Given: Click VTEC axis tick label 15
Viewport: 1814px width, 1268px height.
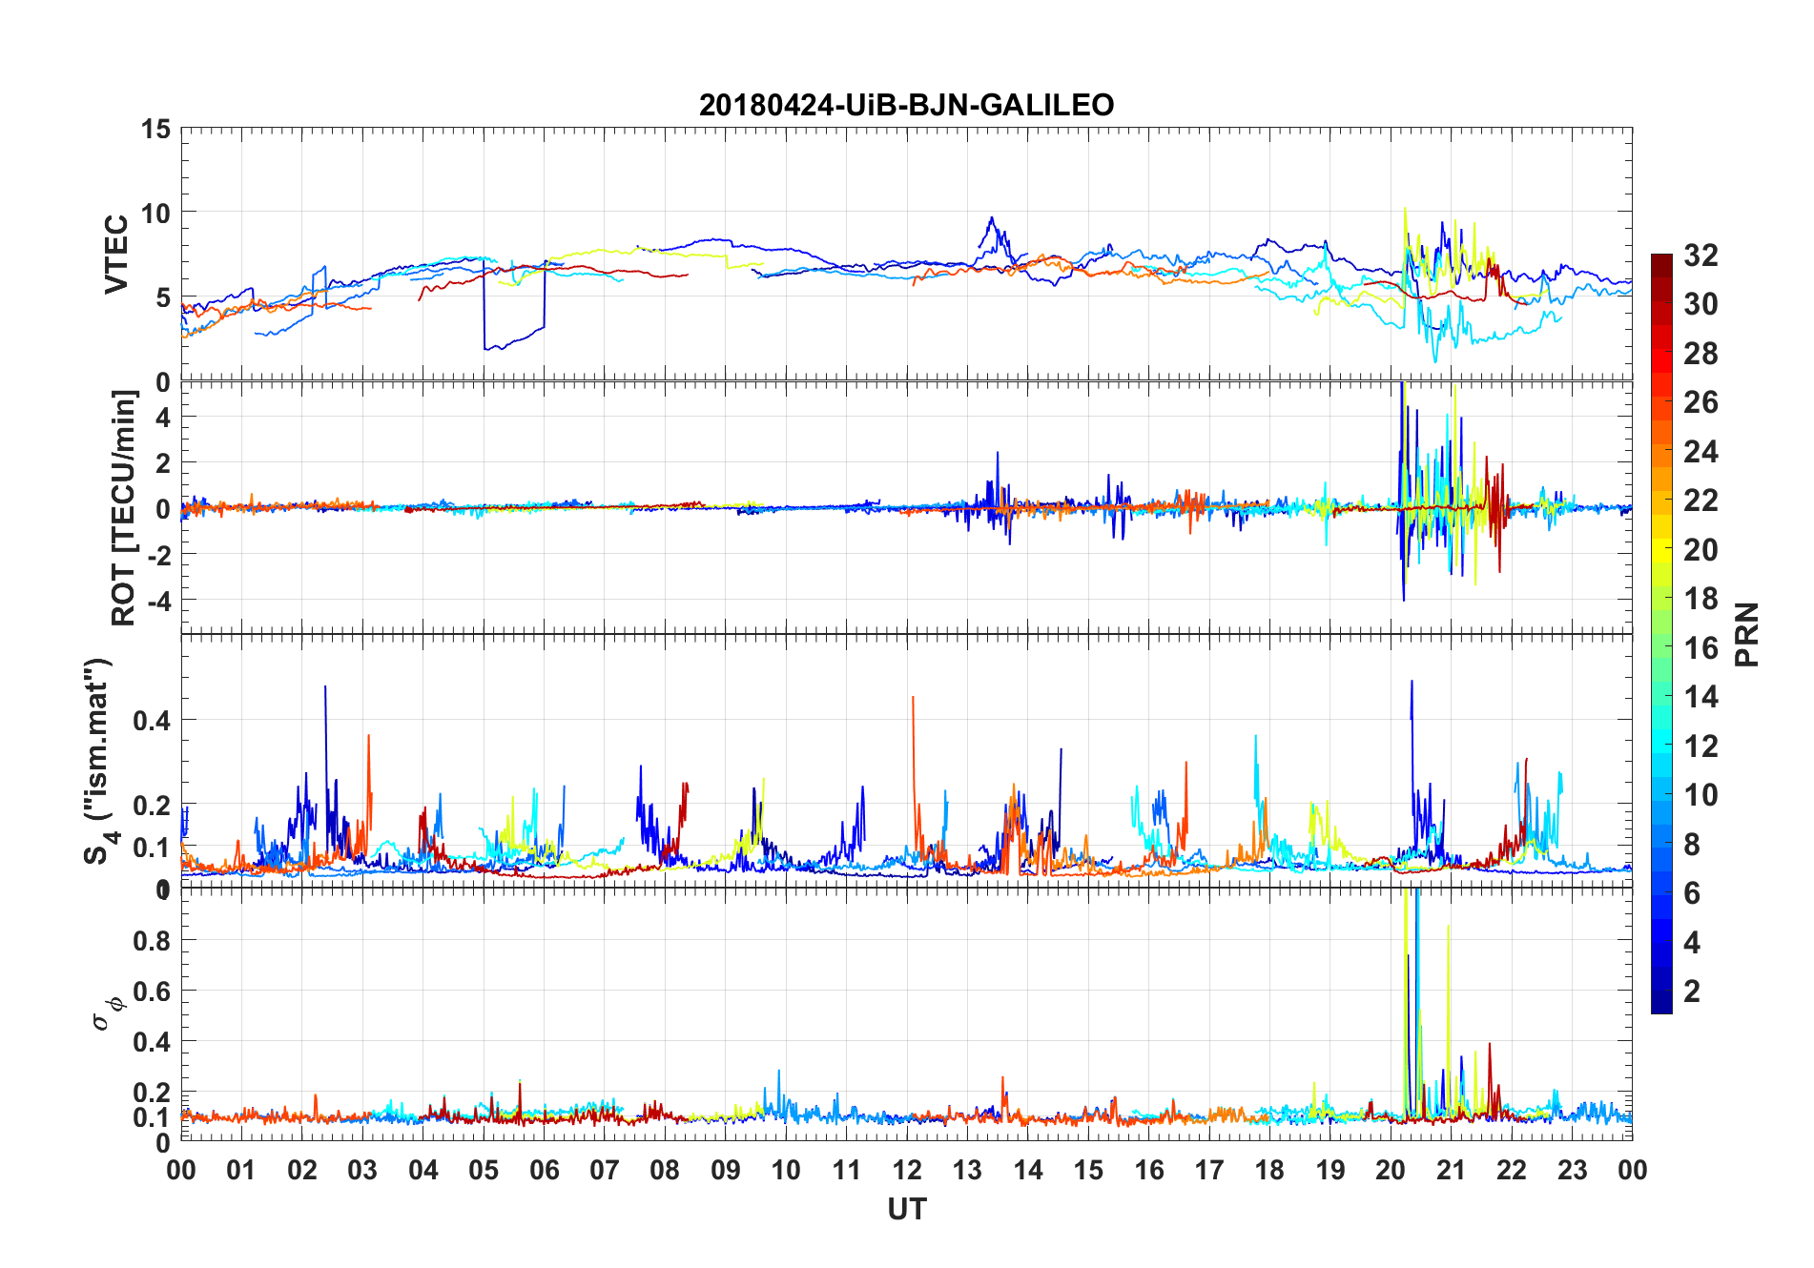Looking at the screenshot, I should (x=155, y=129).
